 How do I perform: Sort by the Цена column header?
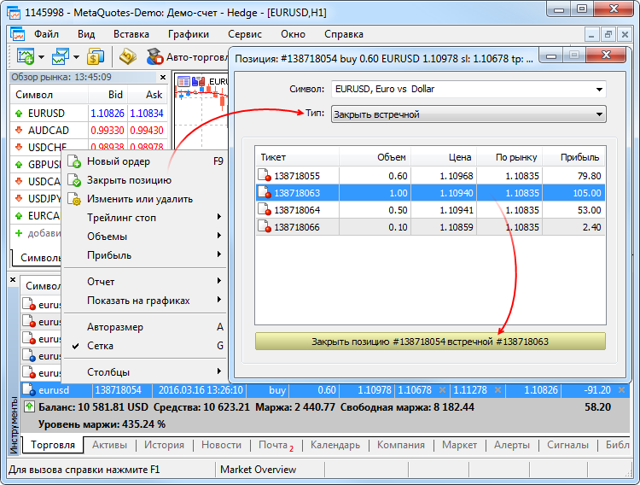point(444,157)
